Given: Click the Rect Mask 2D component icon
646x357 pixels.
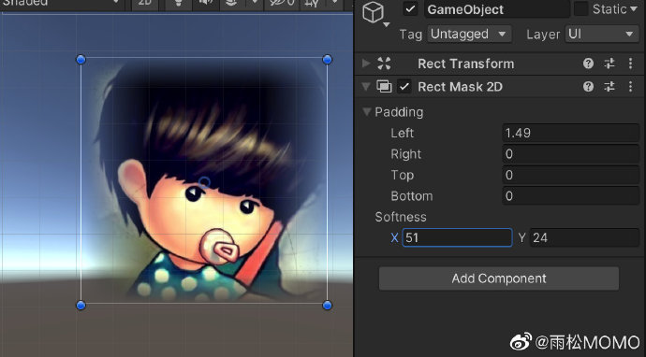Looking at the screenshot, I should click(x=384, y=87).
